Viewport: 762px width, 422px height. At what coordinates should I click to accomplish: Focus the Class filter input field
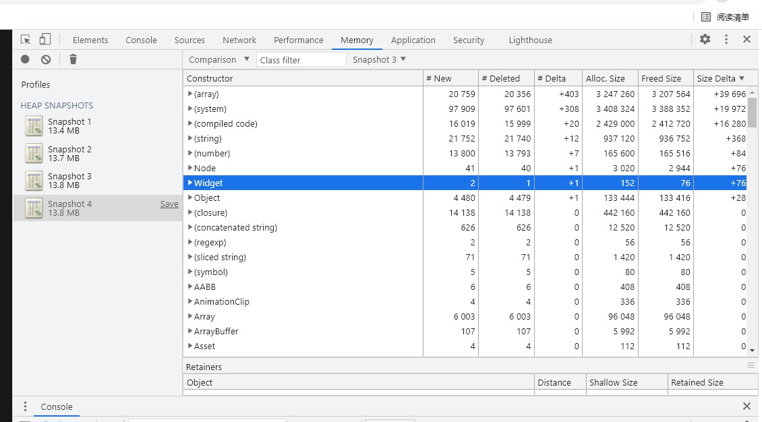301,60
